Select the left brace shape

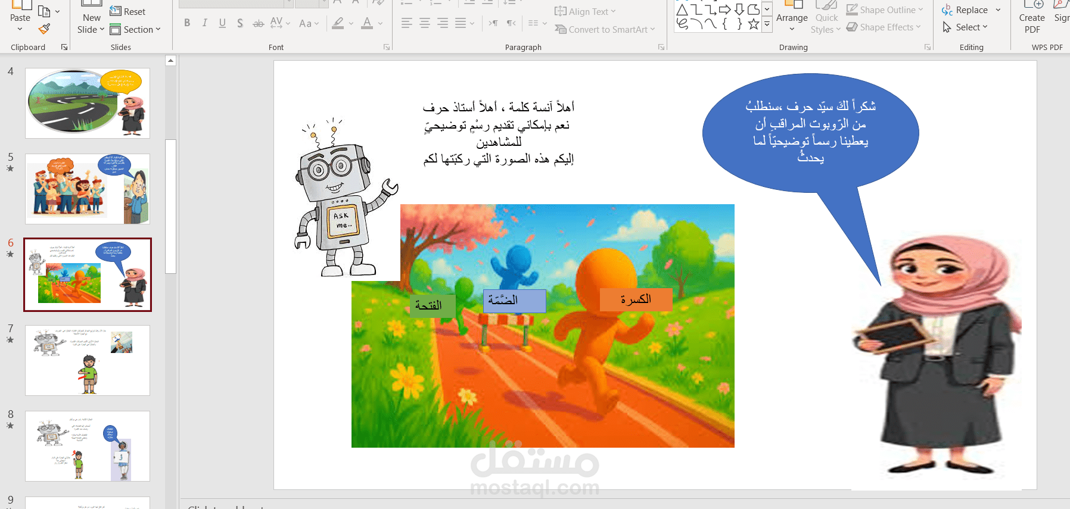click(x=725, y=24)
